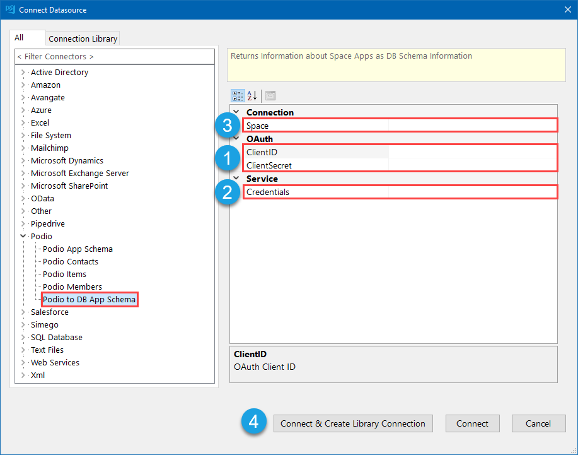
Task: Click Connect & Create Library Connection button
Action: click(x=353, y=423)
